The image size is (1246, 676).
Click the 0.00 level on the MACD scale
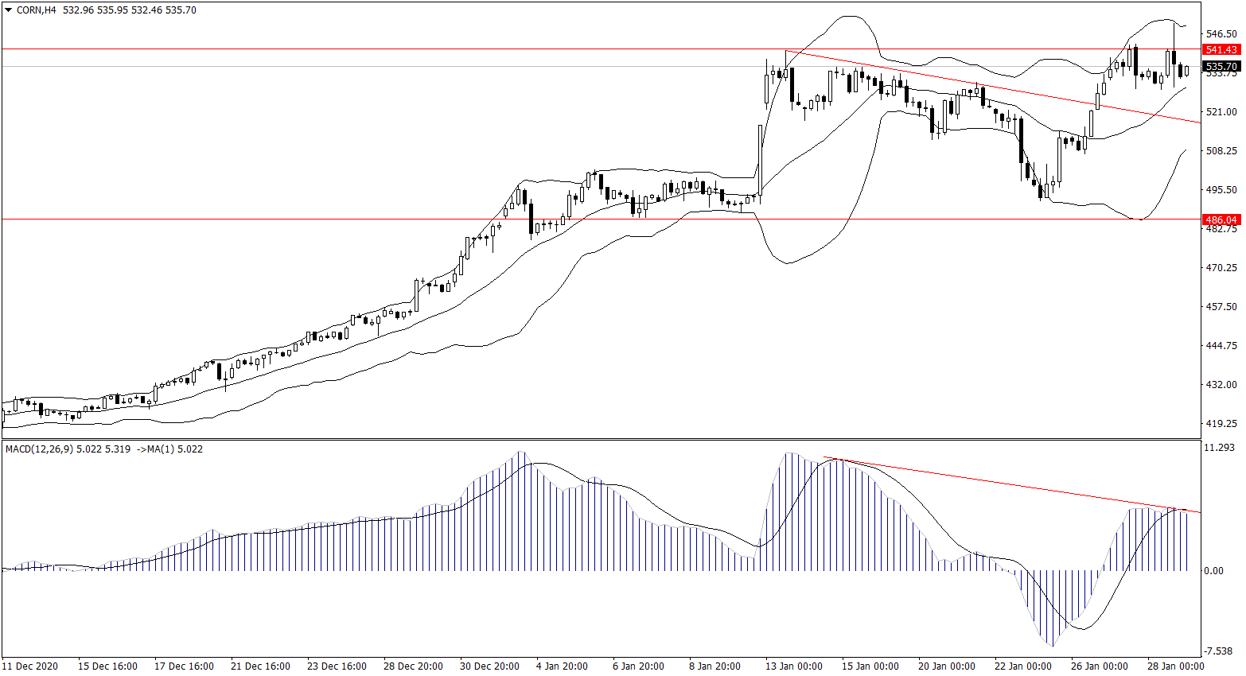(1214, 571)
